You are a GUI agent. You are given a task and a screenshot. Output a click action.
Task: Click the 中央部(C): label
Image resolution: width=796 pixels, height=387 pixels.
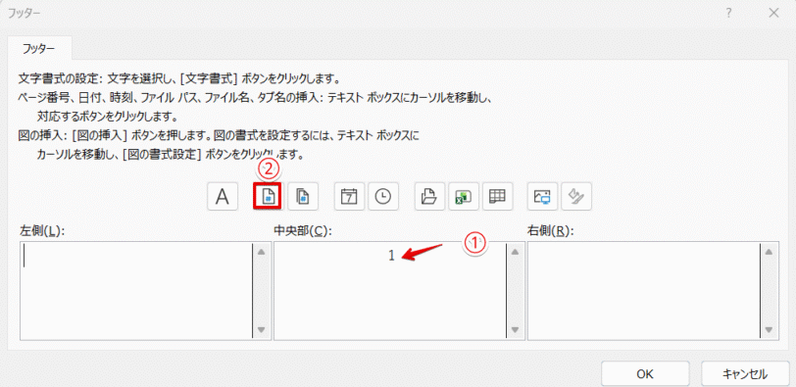pyautogui.click(x=303, y=231)
